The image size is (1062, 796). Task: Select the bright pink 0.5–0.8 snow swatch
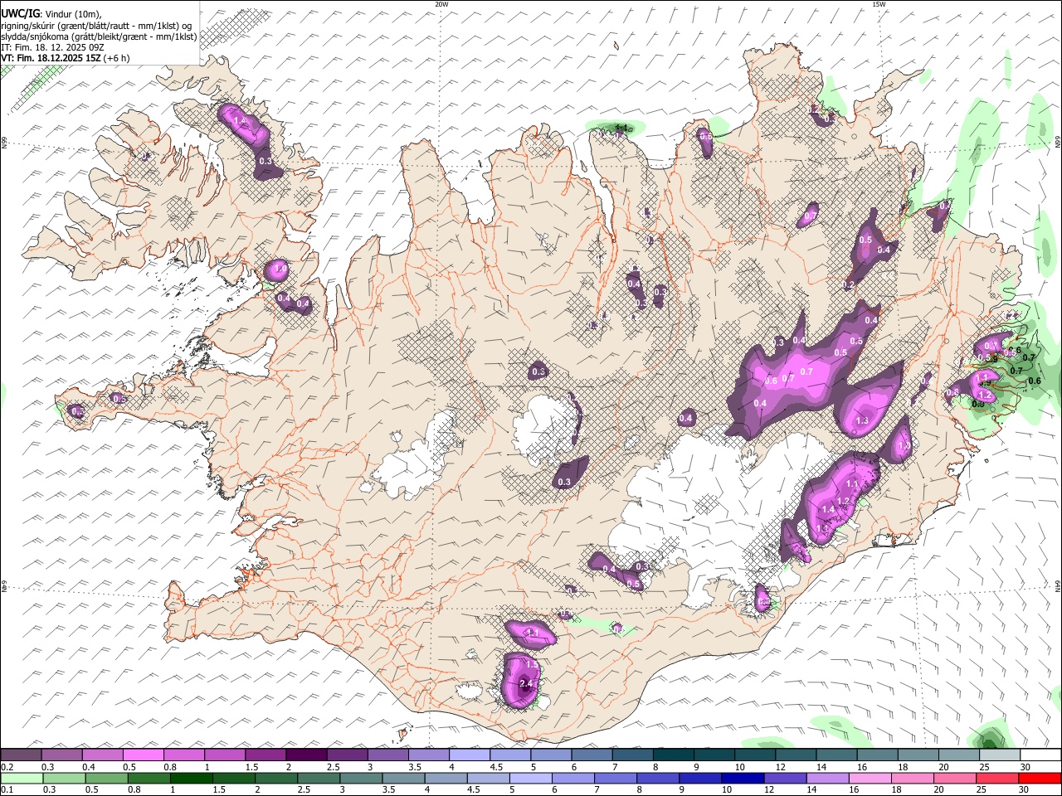click(x=144, y=755)
